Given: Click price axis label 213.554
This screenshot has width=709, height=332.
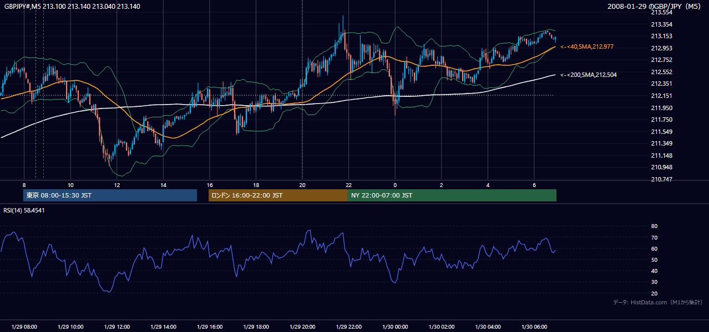Looking at the screenshot, I should (x=661, y=12).
